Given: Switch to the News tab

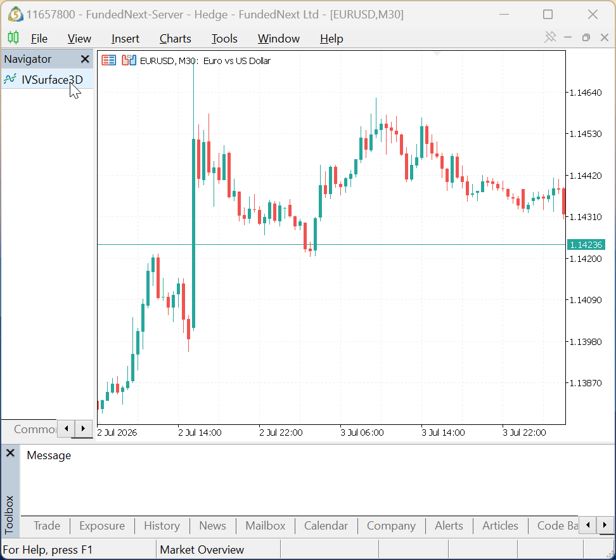Looking at the screenshot, I should click(x=212, y=526).
